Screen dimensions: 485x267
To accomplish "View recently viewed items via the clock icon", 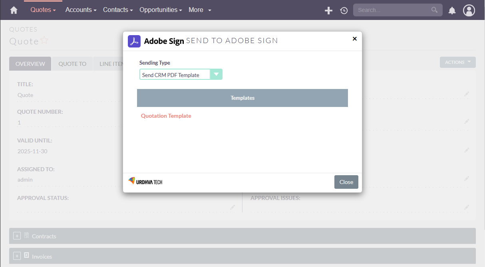I will point(344,10).
